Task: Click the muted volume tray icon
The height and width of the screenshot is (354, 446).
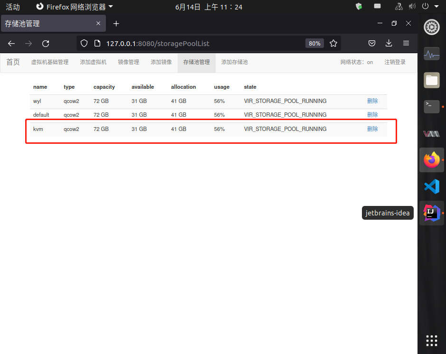Action: (x=412, y=6)
